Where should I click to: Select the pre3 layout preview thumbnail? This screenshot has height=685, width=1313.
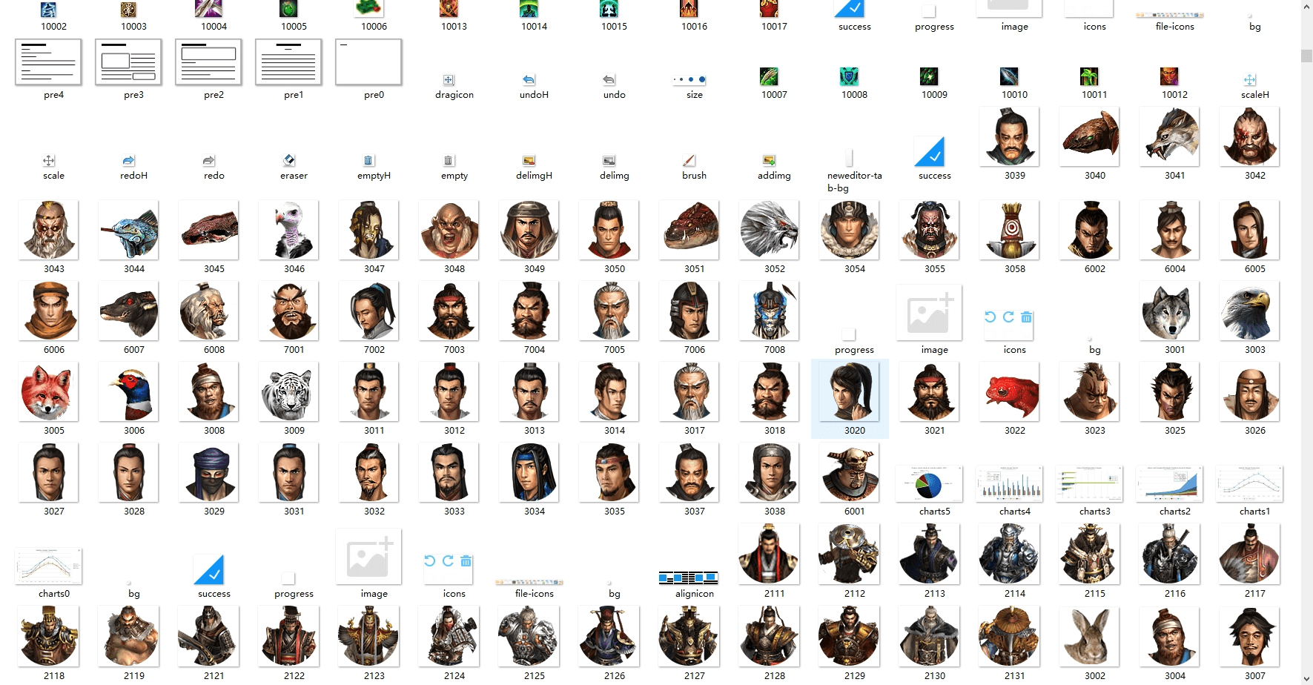tap(128, 62)
